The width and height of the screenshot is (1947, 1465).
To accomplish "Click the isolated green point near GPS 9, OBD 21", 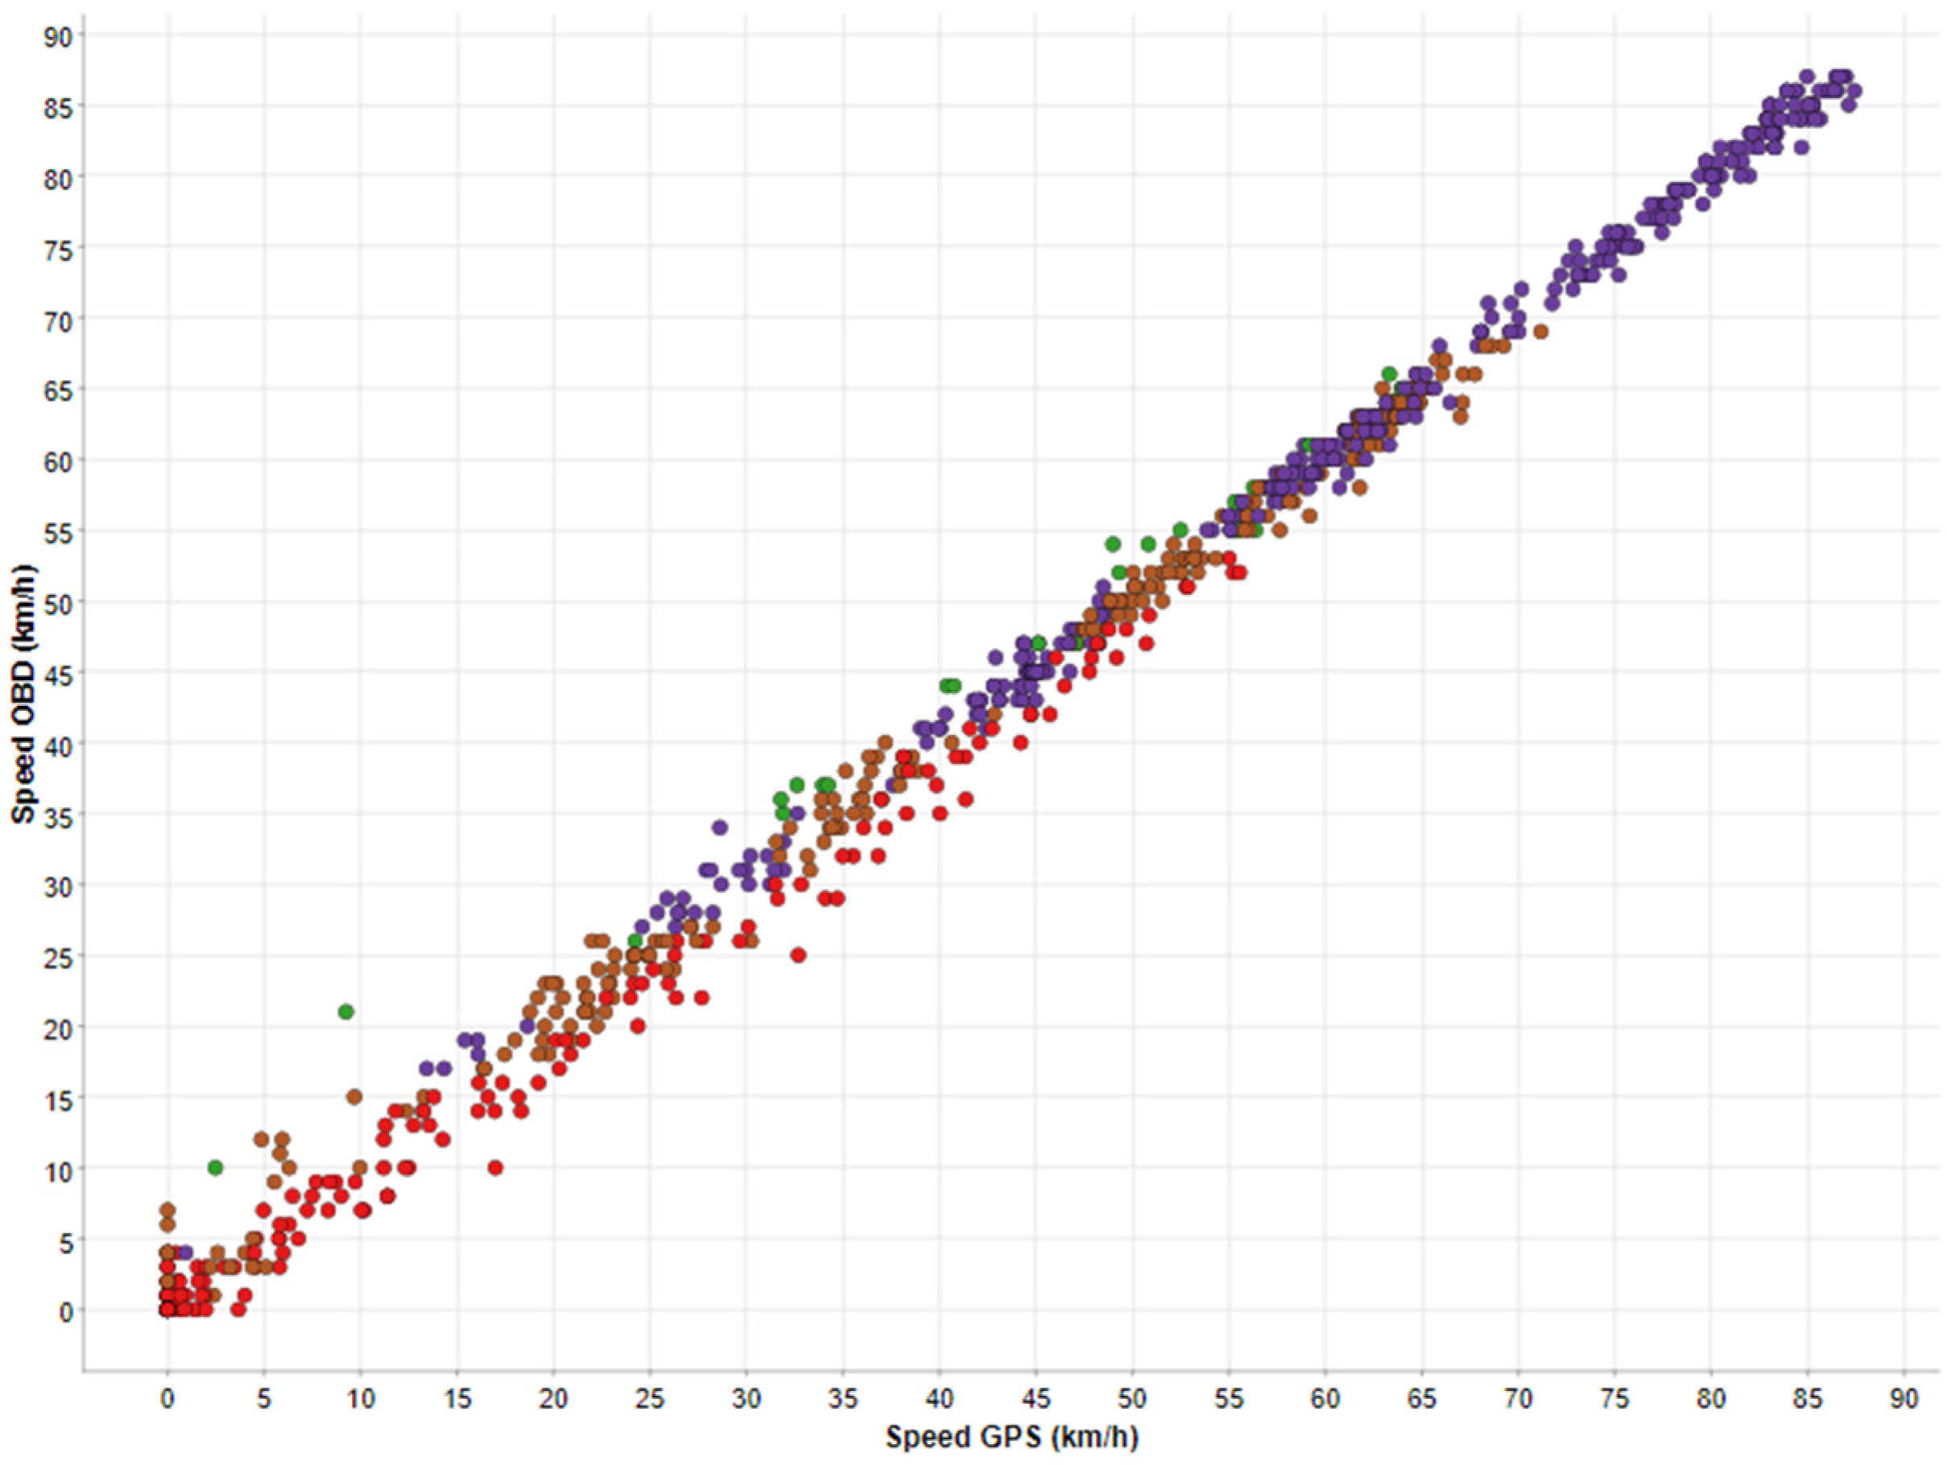I will (x=346, y=1012).
